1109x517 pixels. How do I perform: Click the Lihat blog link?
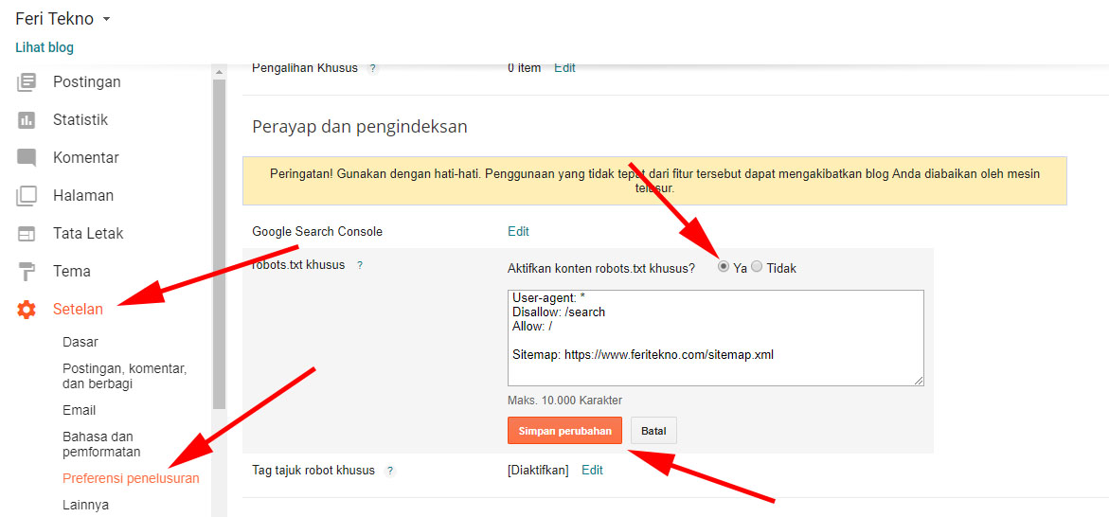click(45, 47)
